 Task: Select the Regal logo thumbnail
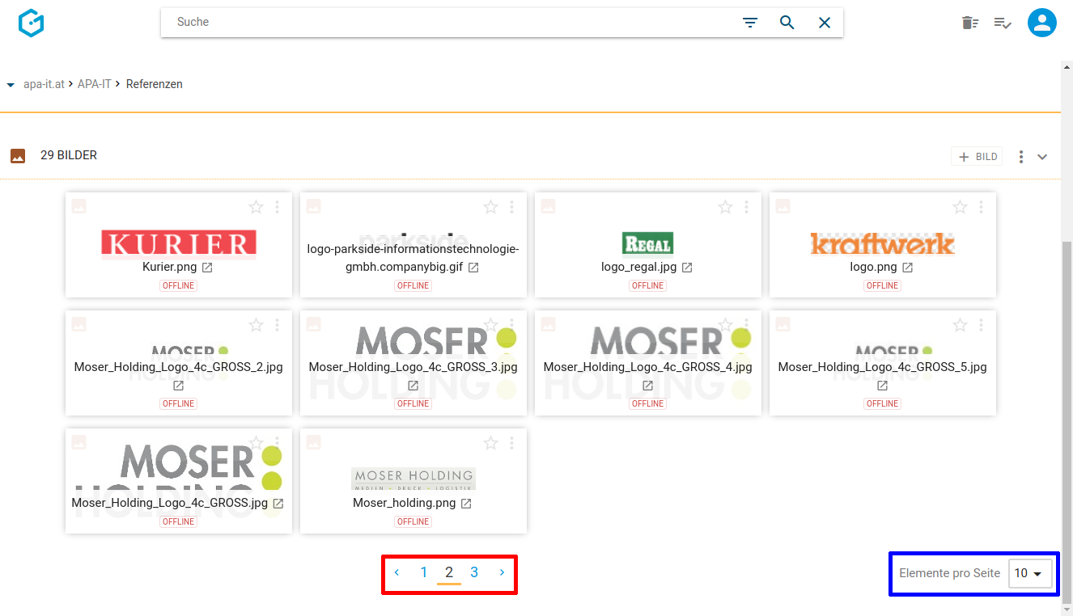[x=648, y=243]
